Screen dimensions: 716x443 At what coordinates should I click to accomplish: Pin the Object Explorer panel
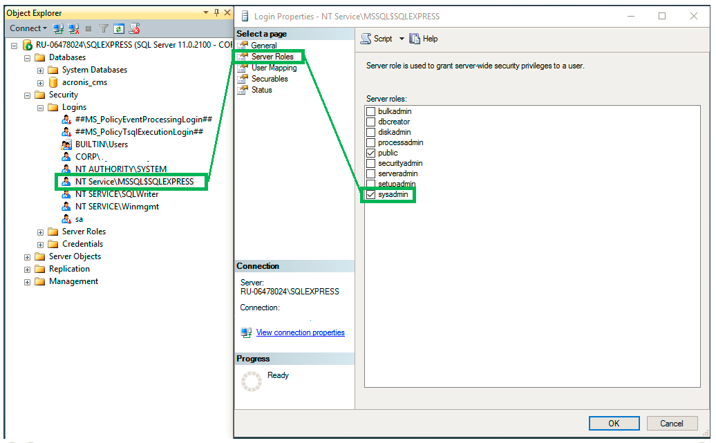coord(216,12)
